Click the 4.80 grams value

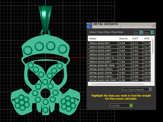pyautogui.click(x=122, y=73)
